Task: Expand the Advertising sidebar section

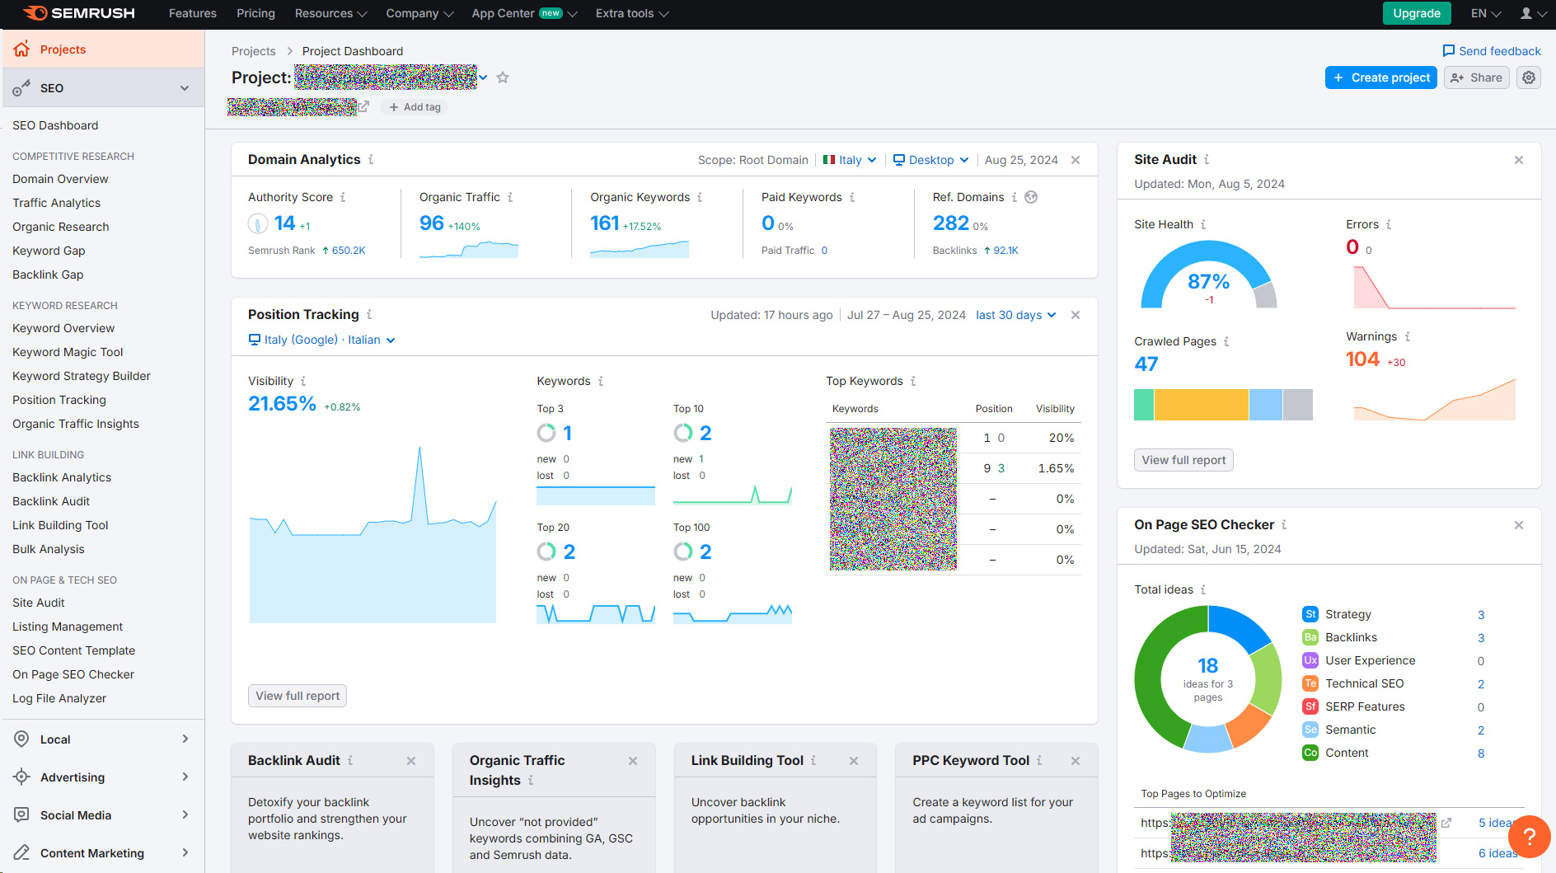Action: point(185,777)
